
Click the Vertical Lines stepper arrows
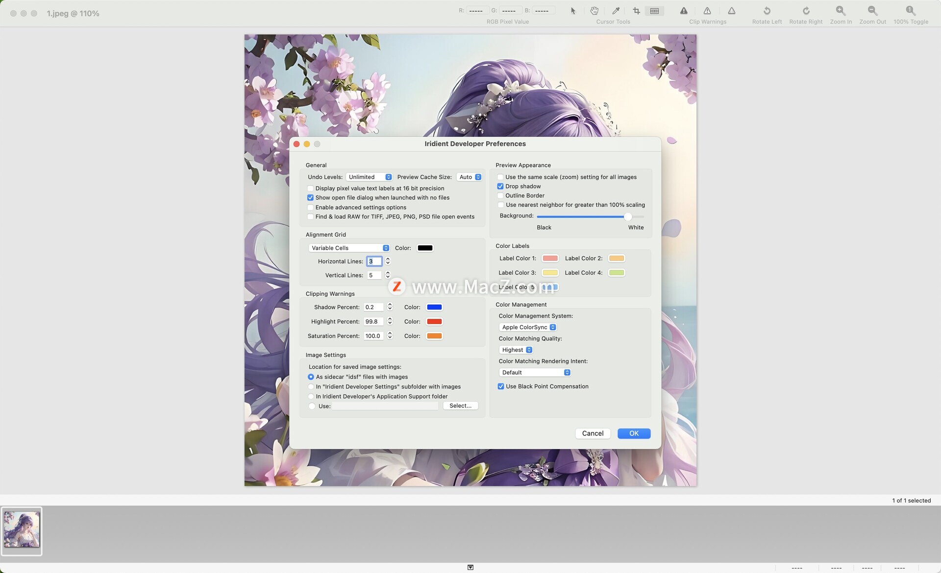click(x=388, y=275)
